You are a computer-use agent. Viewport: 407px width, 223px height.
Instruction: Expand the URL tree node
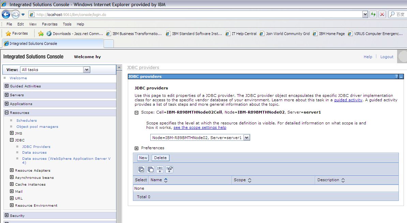point(12,198)
